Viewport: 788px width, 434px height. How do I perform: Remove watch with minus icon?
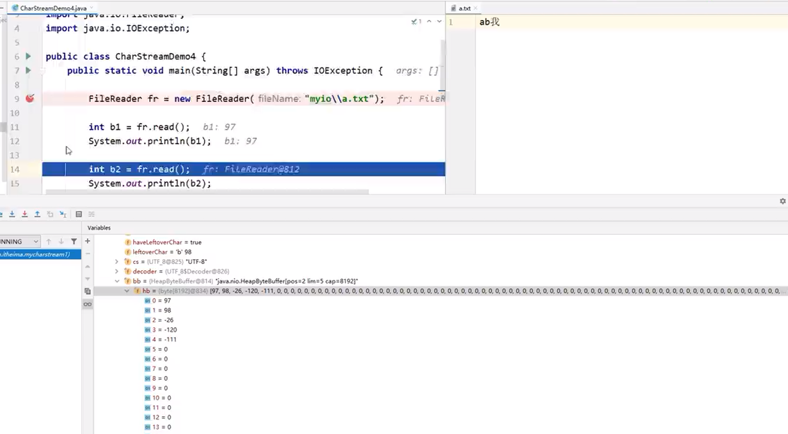pos(87,254)
